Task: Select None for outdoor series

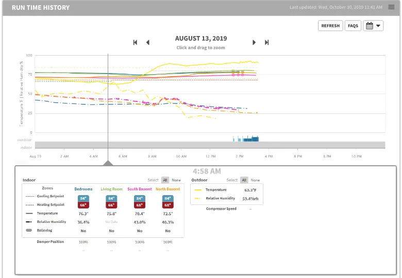Action: 255,180
